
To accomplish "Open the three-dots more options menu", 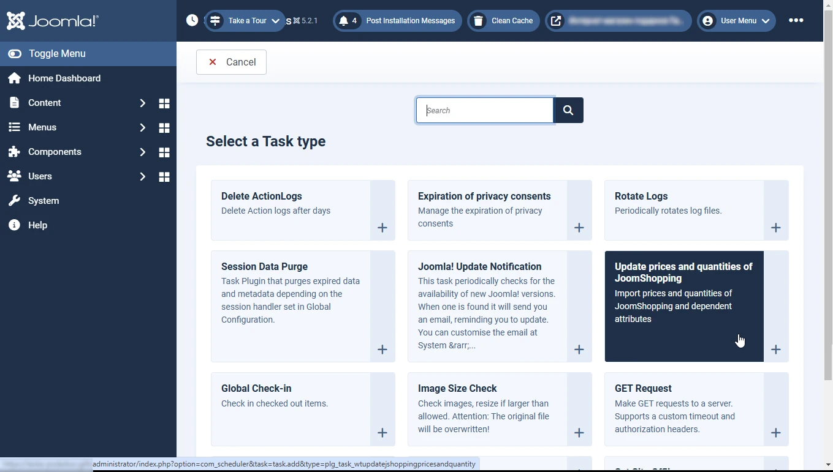I will (x=796, y=20).
